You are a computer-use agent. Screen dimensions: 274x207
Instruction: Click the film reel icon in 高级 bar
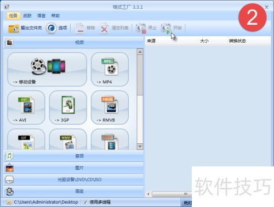click(10, 192)
